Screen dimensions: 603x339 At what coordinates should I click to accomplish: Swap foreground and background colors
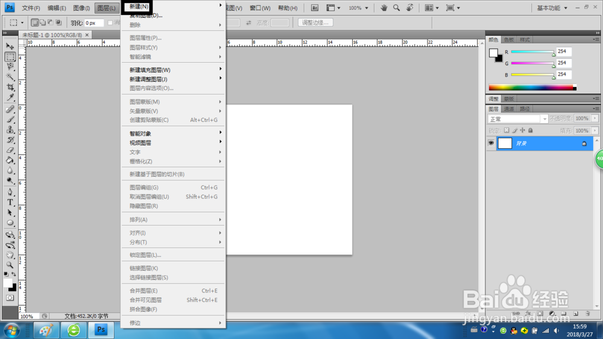(14, 274)
